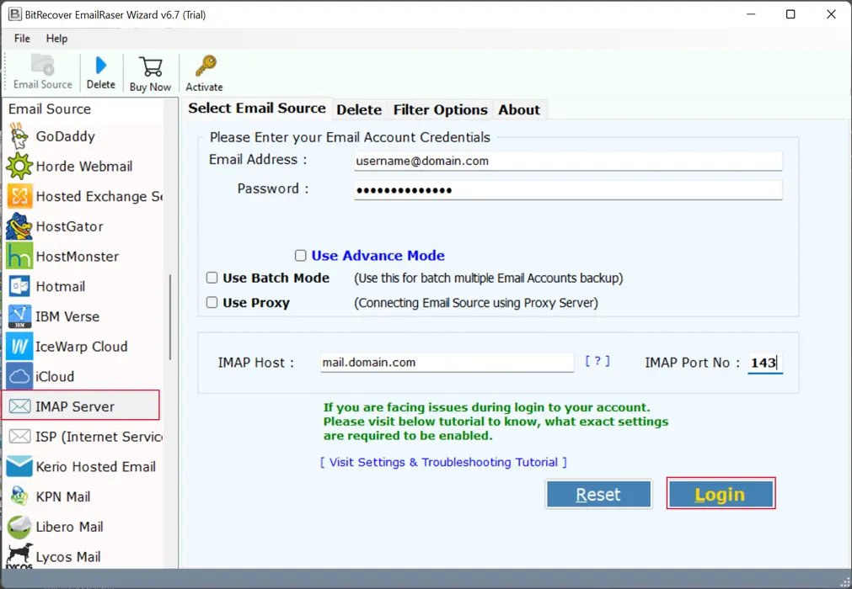Click the Delete play-arrow toolbar icon

pyautogui.click(x=100, y=65)
